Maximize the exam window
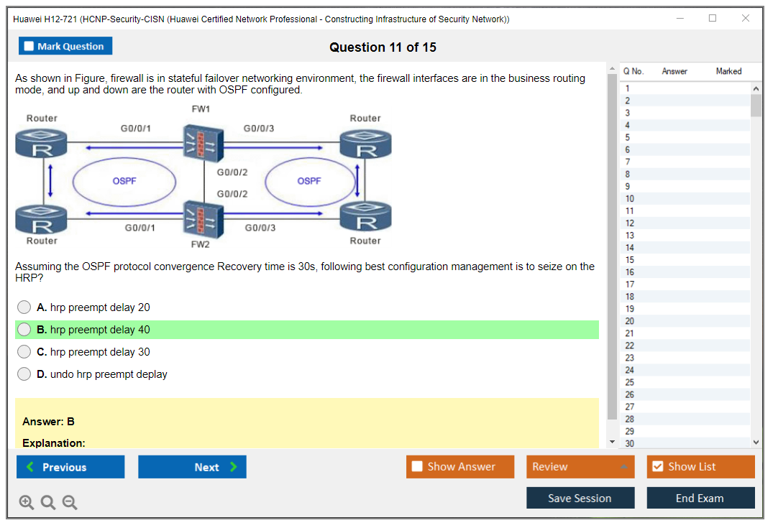The image size is (773, 528). click(712, 19)
